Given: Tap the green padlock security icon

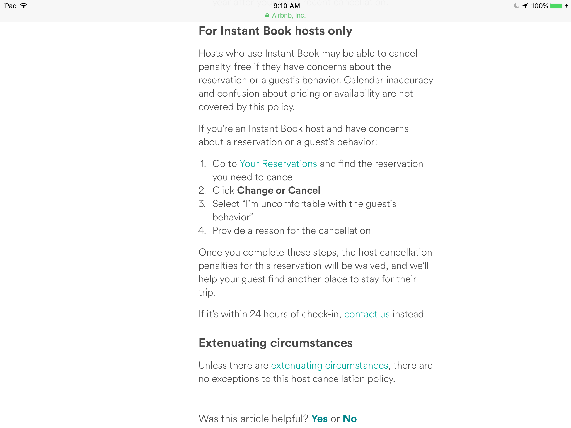Looking at the screenshot, I should pyautogui.click(x=267, y=16).
